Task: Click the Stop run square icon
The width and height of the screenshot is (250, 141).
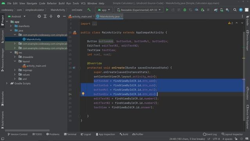Action: pyautogui.click(x=208, y=10)
